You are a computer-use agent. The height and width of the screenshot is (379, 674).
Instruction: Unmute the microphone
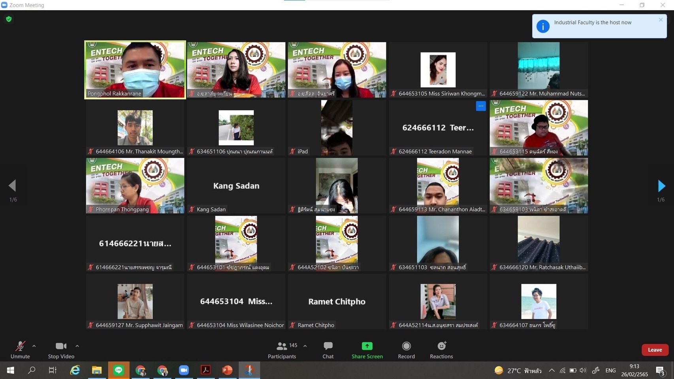[20, 350]
